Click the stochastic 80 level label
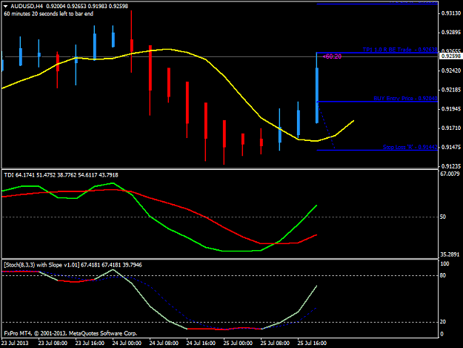 click(442, 275)
